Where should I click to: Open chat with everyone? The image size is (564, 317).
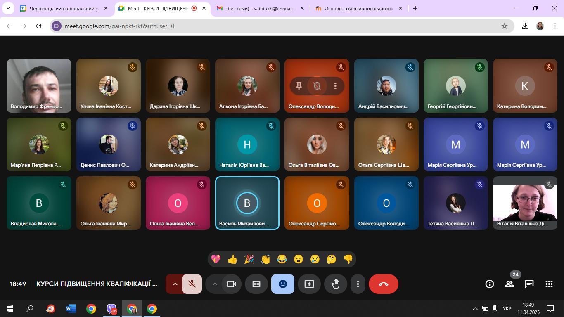[529, 284]
